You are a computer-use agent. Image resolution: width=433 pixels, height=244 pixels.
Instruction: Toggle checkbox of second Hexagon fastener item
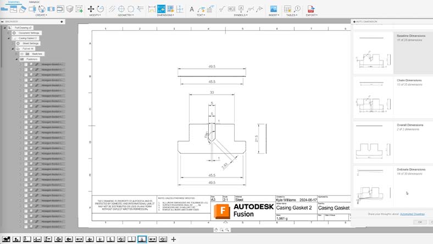click(25, 70)
